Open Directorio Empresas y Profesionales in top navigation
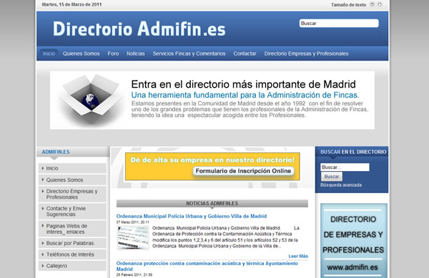429x278 pixels. coord(306,53)
